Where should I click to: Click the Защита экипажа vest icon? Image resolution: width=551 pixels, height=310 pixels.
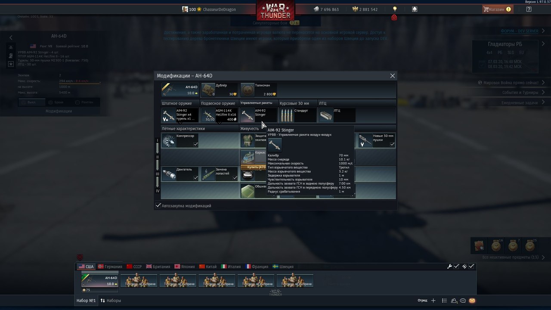(248, 140)
